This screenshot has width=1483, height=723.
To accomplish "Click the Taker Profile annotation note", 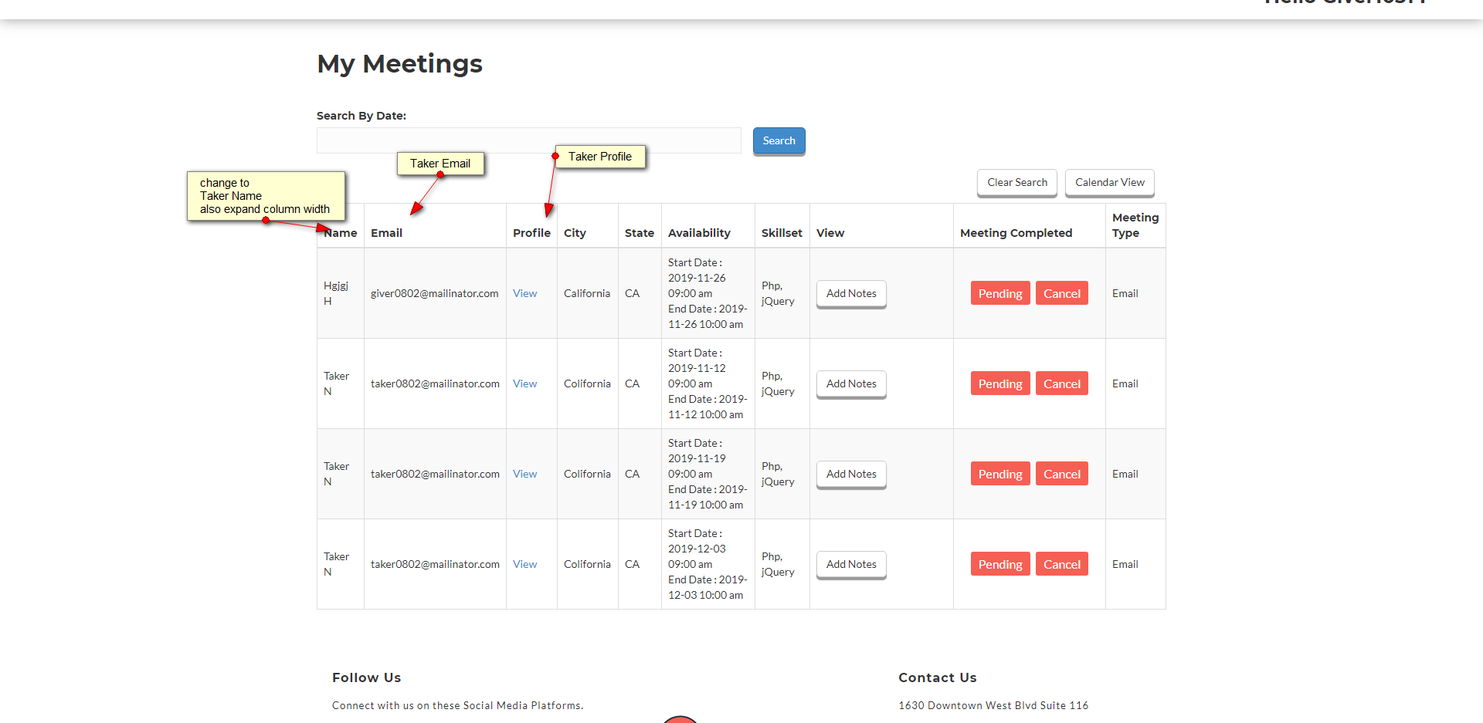I will click(x=600, y=157).
